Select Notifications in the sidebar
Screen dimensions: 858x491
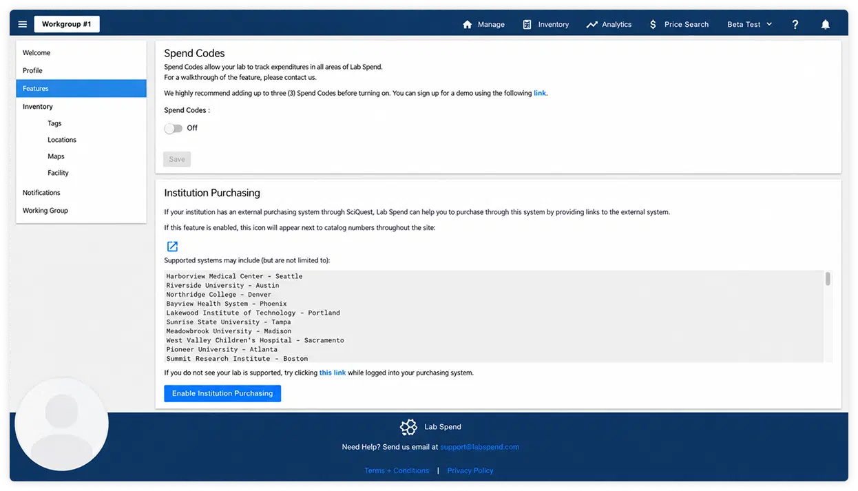81,193
